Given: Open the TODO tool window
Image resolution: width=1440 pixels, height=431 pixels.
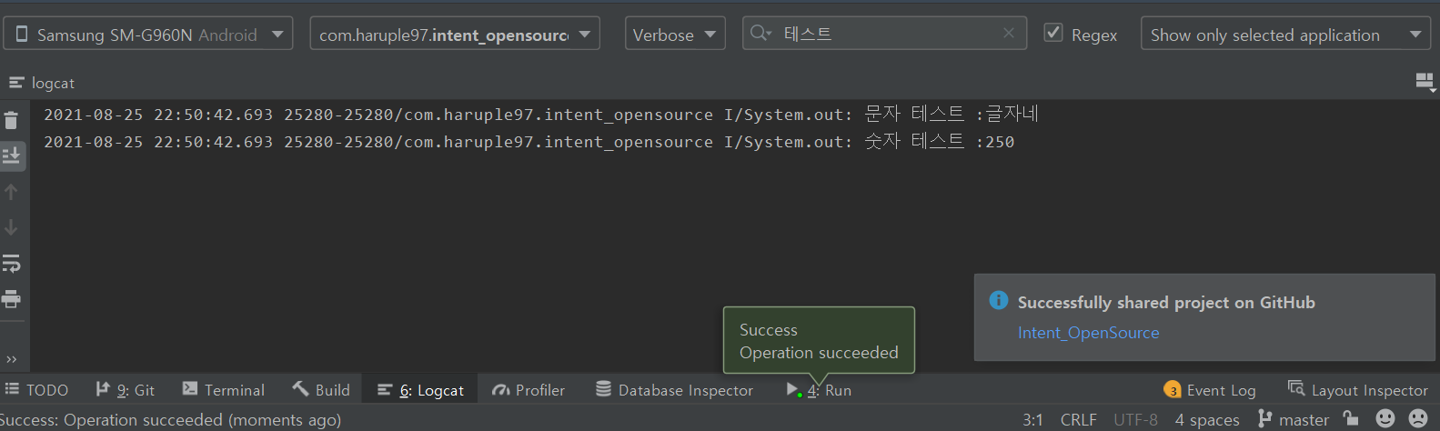Looking at the screenshot, I should pyautogui.click(x=36, y=390).
